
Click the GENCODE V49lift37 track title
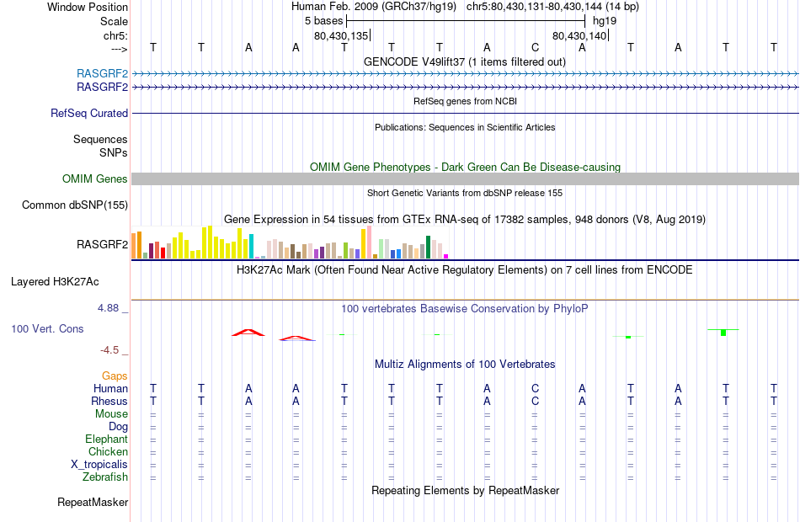(464, 61)
